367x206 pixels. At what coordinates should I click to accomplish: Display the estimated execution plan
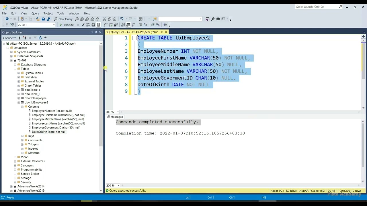coord(88,25)
